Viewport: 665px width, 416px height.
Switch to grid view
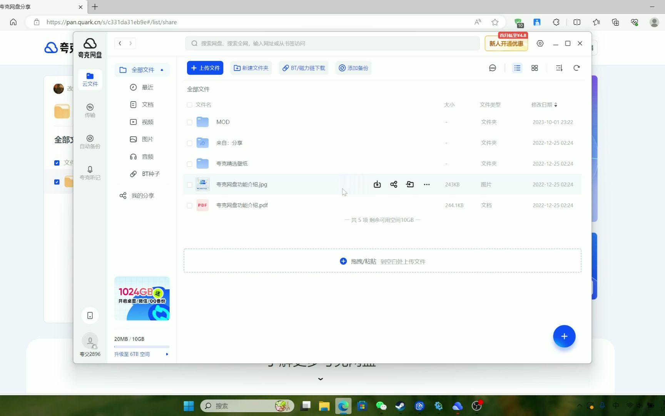(x=535, y=68)
